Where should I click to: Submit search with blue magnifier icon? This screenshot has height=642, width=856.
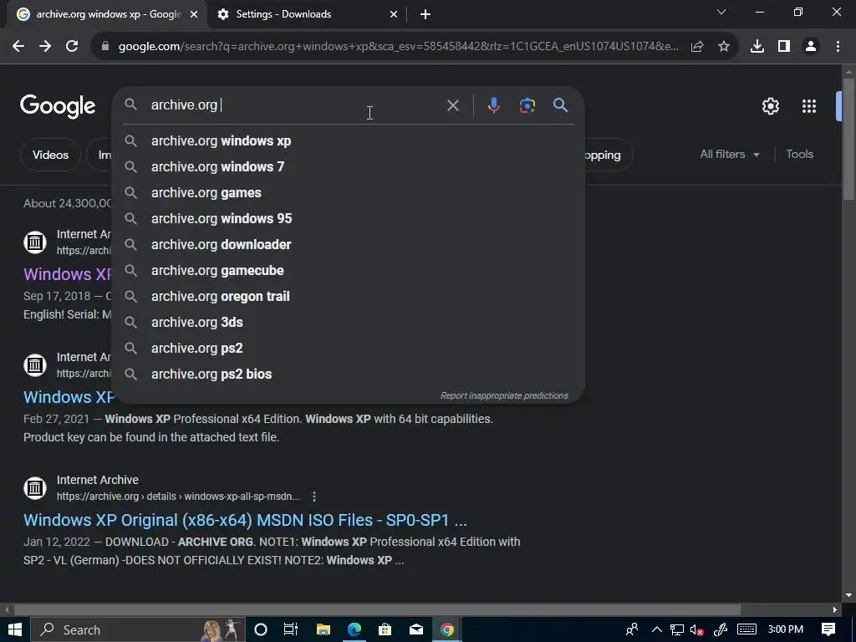point(561,105)
